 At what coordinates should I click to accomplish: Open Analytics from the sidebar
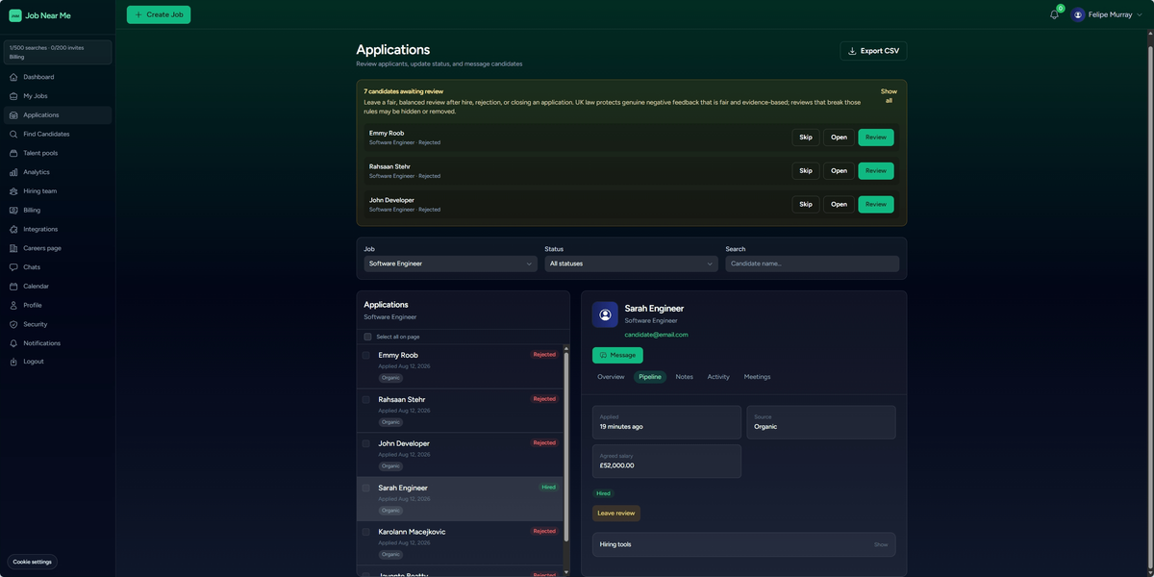[58, 172]
